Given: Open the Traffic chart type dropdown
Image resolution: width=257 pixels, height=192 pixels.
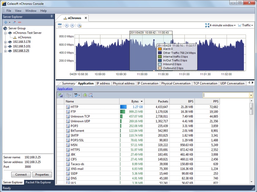Looking at the screenshot, I should coord(245,25).
